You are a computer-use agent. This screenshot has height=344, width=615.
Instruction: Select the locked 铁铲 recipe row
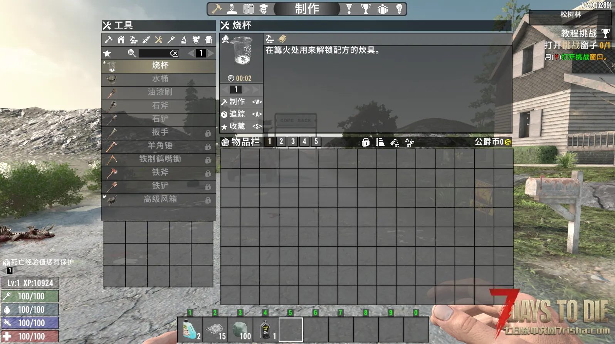[x=158, y=186]
